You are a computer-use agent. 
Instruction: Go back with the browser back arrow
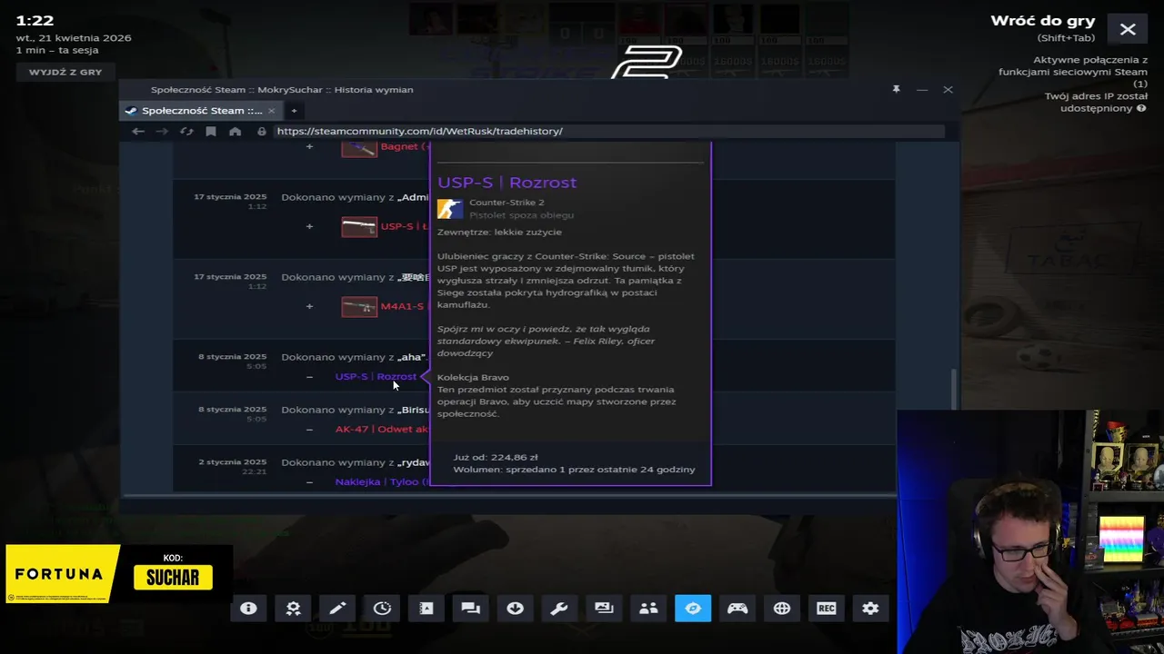[138, 131]
